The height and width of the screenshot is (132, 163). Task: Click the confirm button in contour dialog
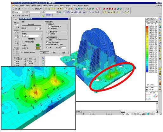click(x=44, y=53)
